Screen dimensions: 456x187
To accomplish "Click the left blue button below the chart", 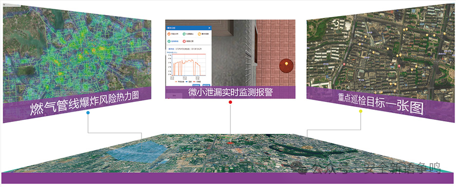I will [196, 85].
